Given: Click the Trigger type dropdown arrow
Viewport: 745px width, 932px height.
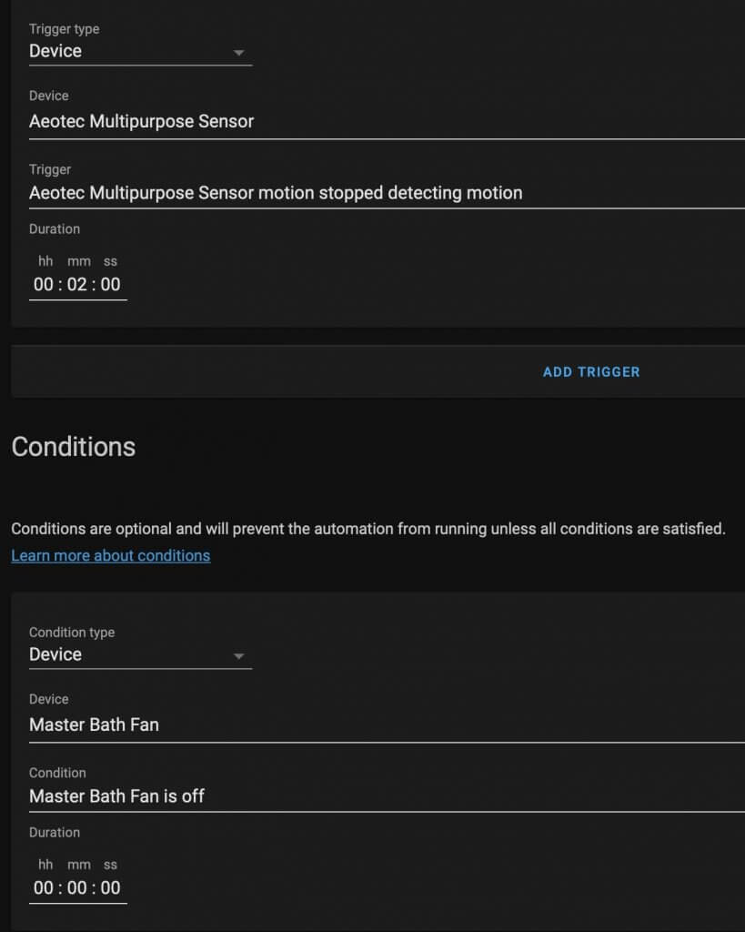Looking at the screenshot, I should tap(239, 53).
